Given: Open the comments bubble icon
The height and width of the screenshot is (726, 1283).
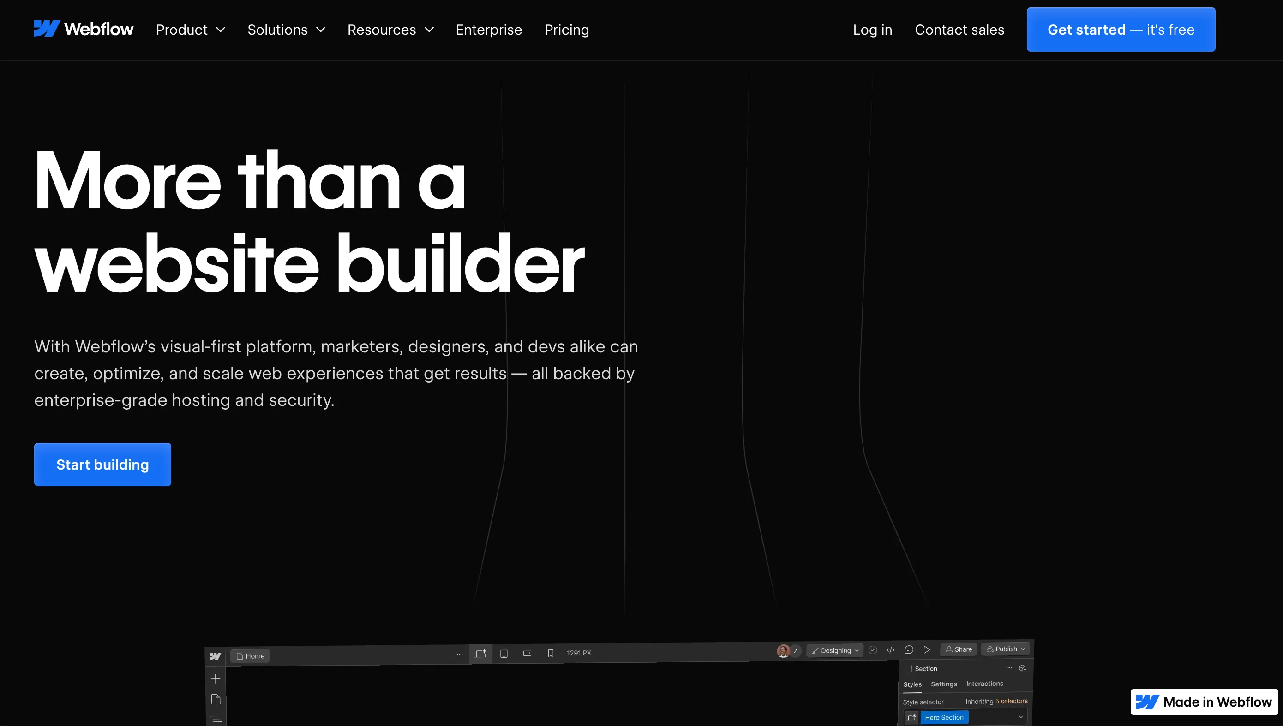Looking at the screenshot, I should [x=909, y=650].
